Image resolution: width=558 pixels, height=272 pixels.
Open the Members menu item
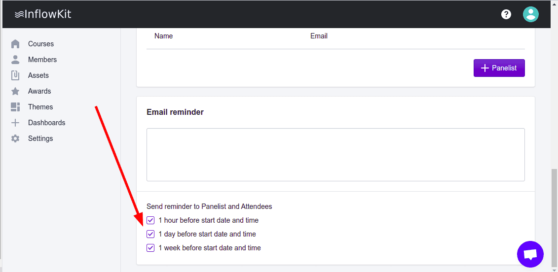point(42,60)
